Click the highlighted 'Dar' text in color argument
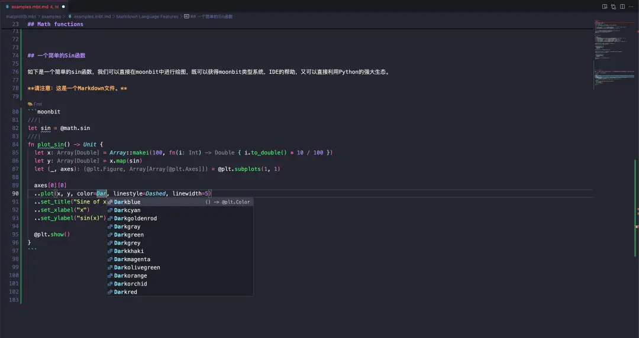 (x=101, y=193)
